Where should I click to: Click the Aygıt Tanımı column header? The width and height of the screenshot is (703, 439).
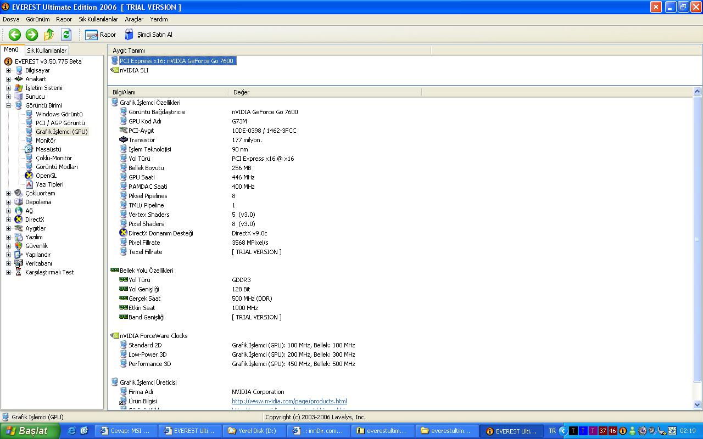(x=269, y=50)
